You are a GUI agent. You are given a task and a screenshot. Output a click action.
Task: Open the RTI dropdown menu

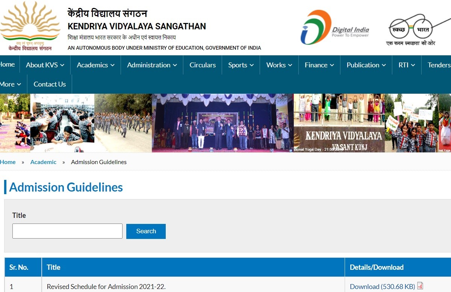(407, 65)
